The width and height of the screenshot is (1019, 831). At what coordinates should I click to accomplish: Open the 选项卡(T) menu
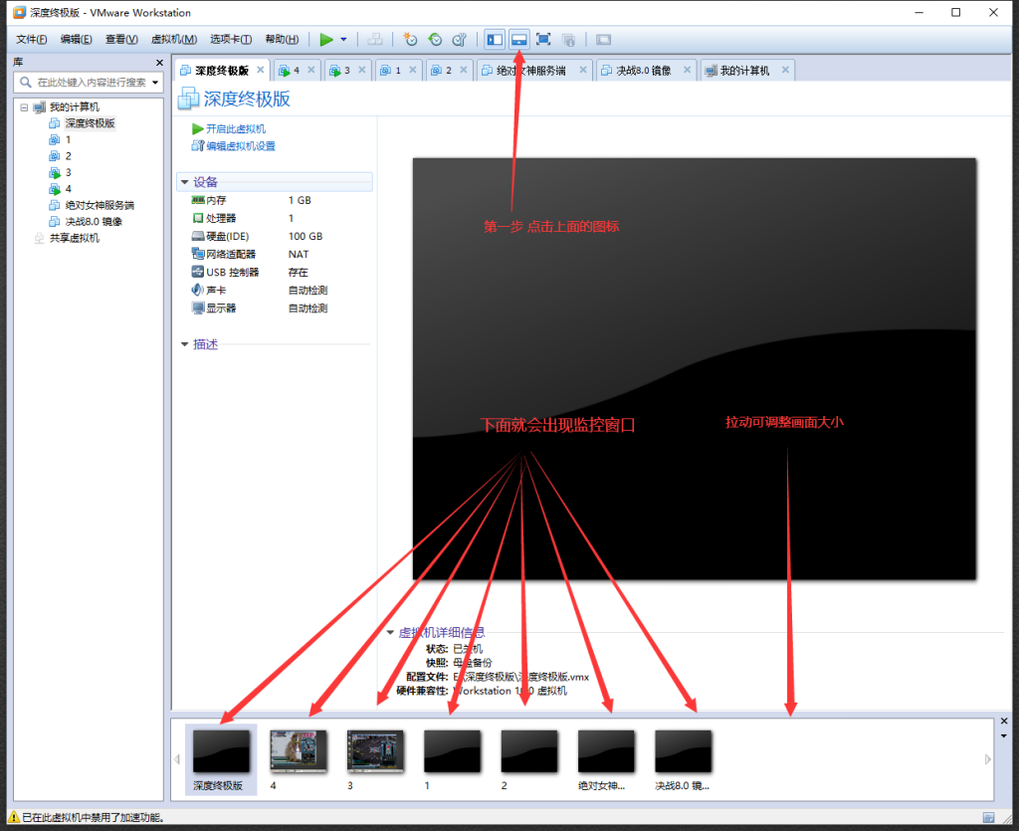pos(231,40)
